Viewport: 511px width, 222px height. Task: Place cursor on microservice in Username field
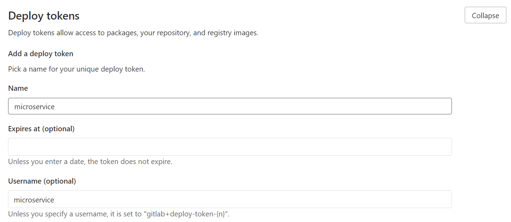tap(34, 200)
